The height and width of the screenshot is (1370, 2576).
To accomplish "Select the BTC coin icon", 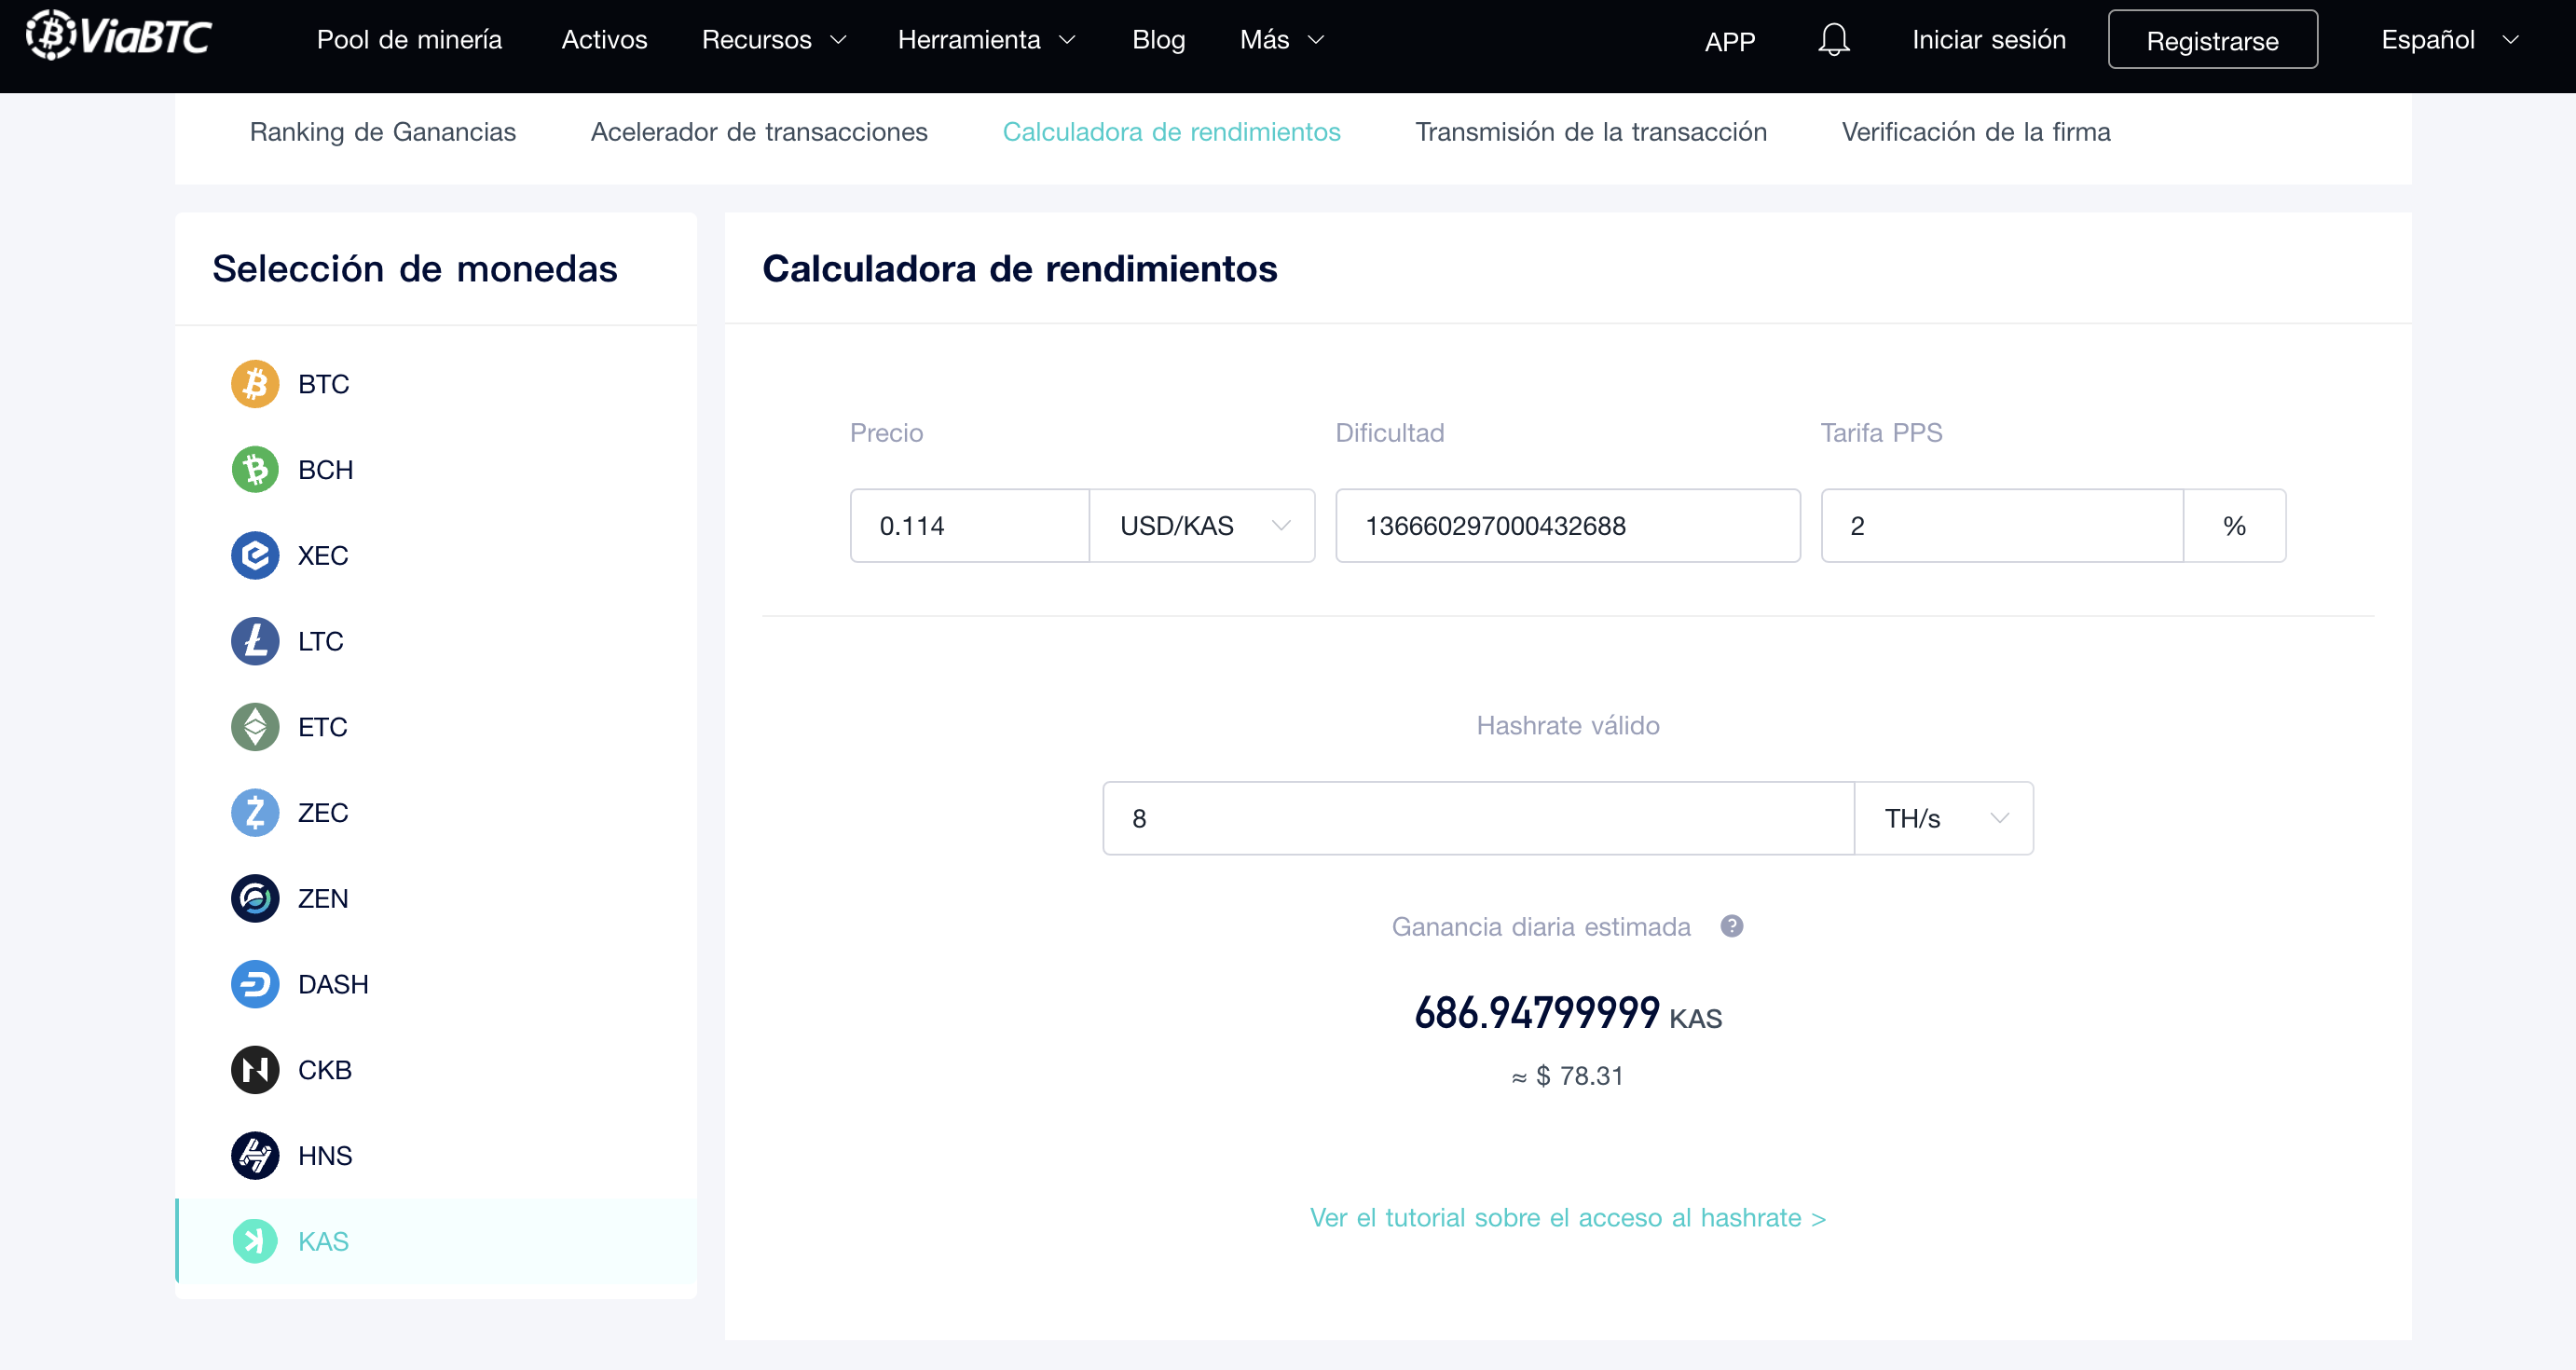I will 255,384.
